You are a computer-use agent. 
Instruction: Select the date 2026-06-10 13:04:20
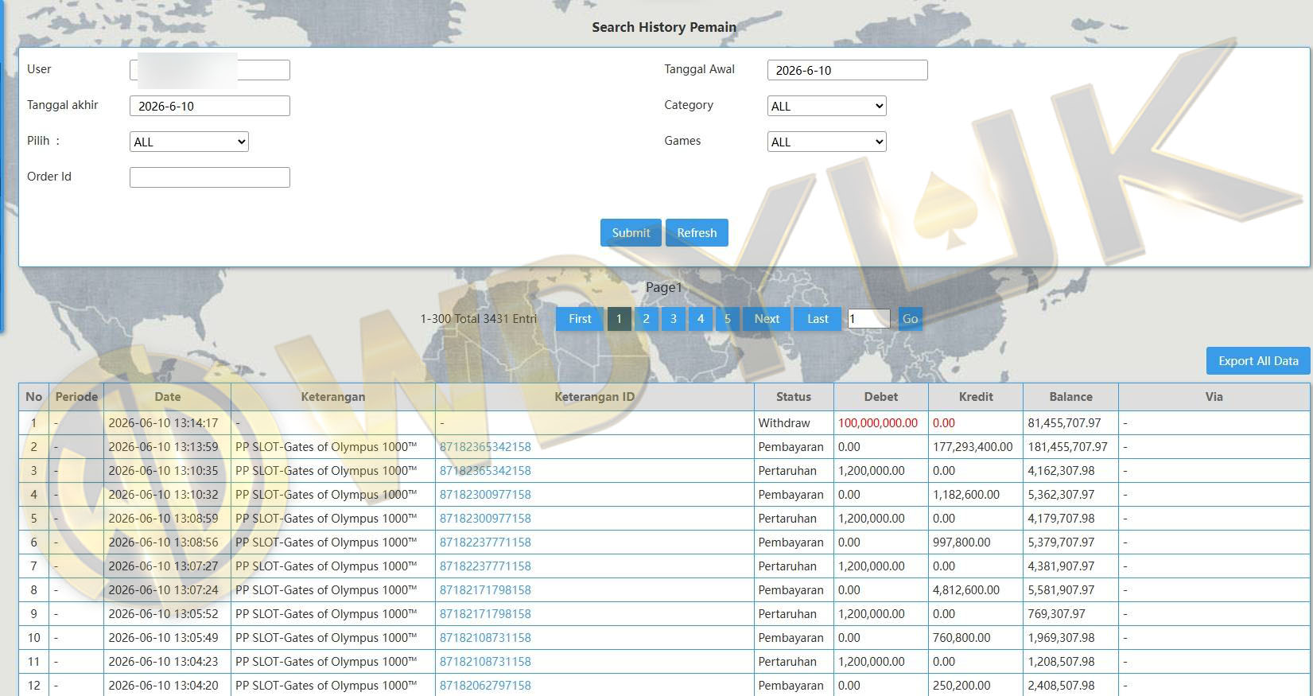[163, 686]
